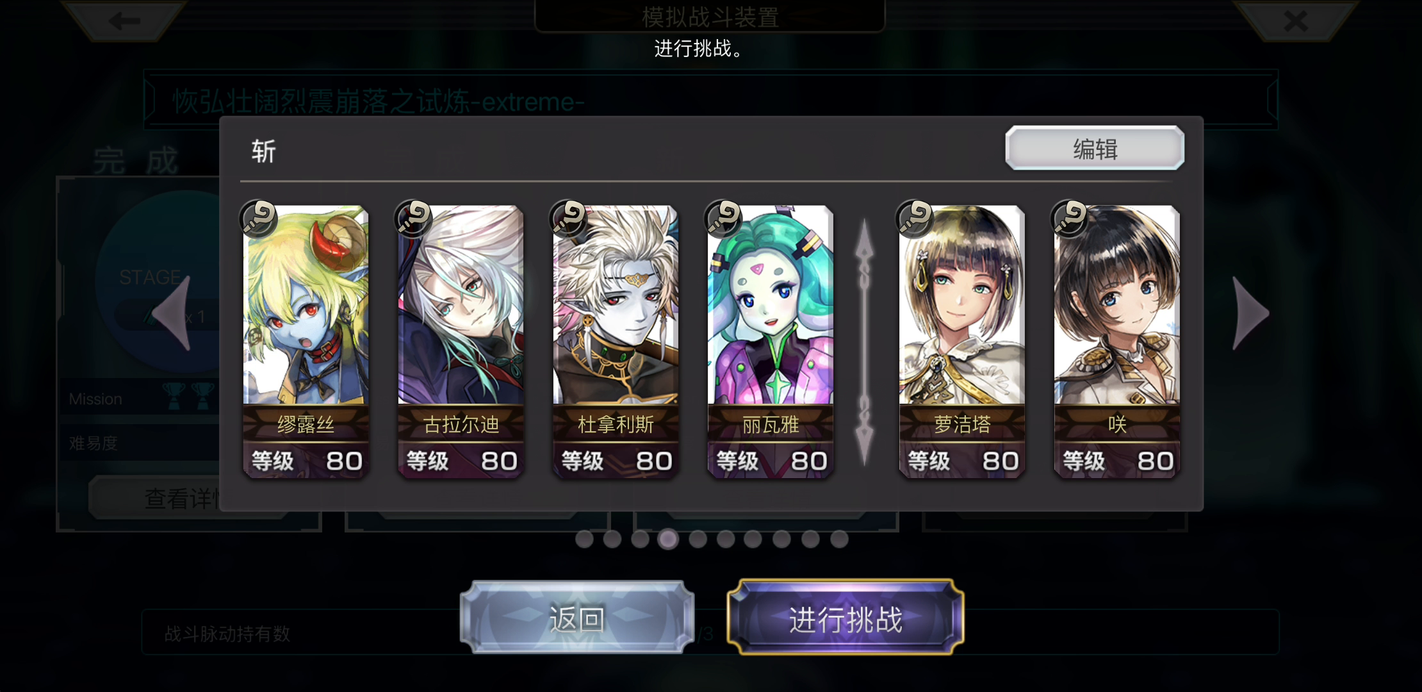This screenshot has width=1422, height=692.
Task: Select the first party page dot
Action: [x=584, y=540]
